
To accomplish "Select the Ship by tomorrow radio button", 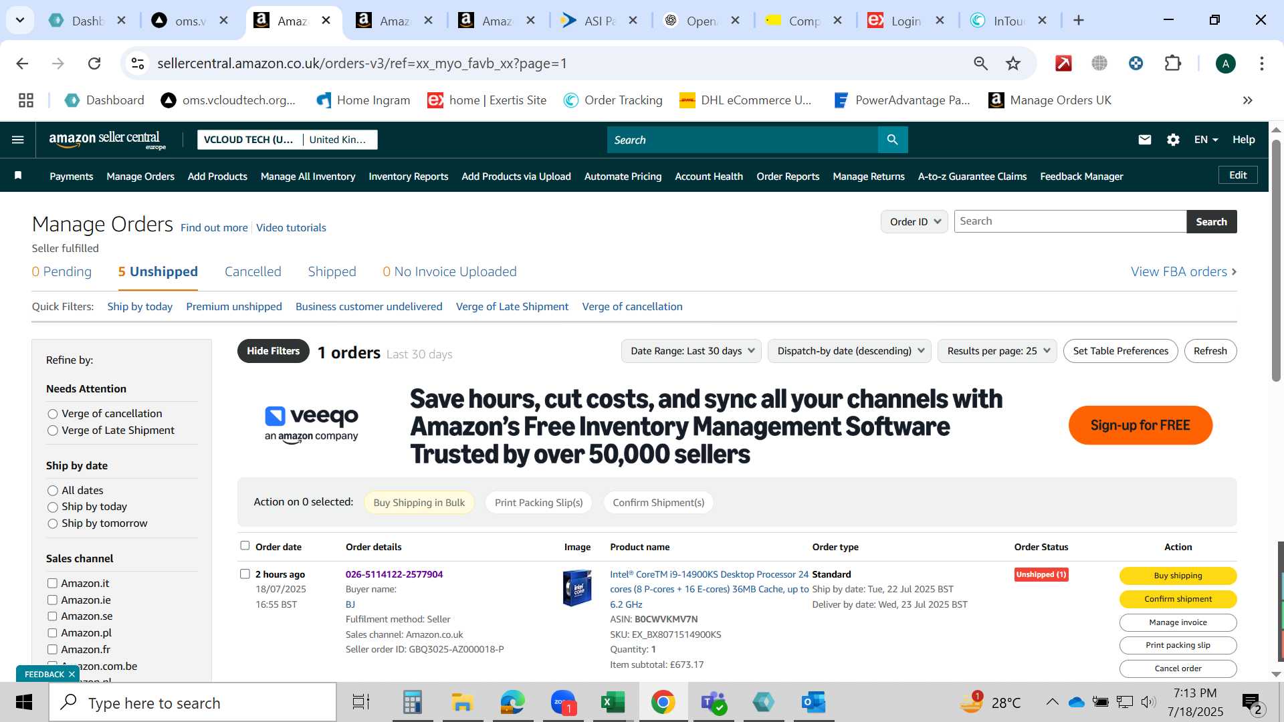I will 53,524.
